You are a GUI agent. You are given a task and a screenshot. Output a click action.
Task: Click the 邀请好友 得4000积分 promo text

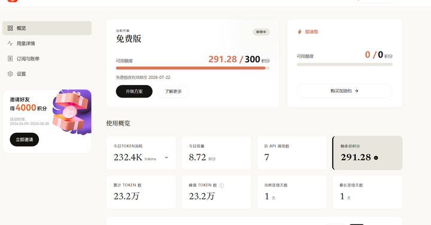pyautogui.click(x=28, y=104)
